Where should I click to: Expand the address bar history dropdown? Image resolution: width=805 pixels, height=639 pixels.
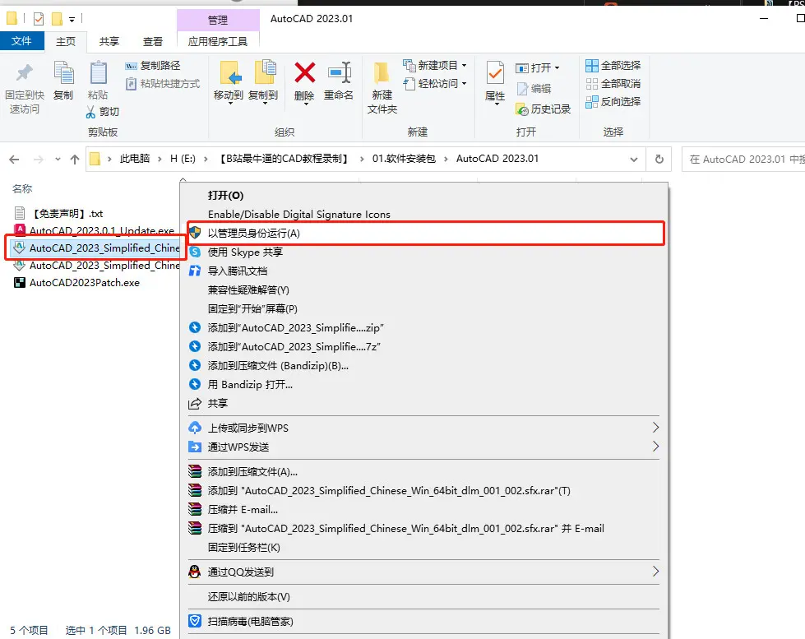click(634, 160)
